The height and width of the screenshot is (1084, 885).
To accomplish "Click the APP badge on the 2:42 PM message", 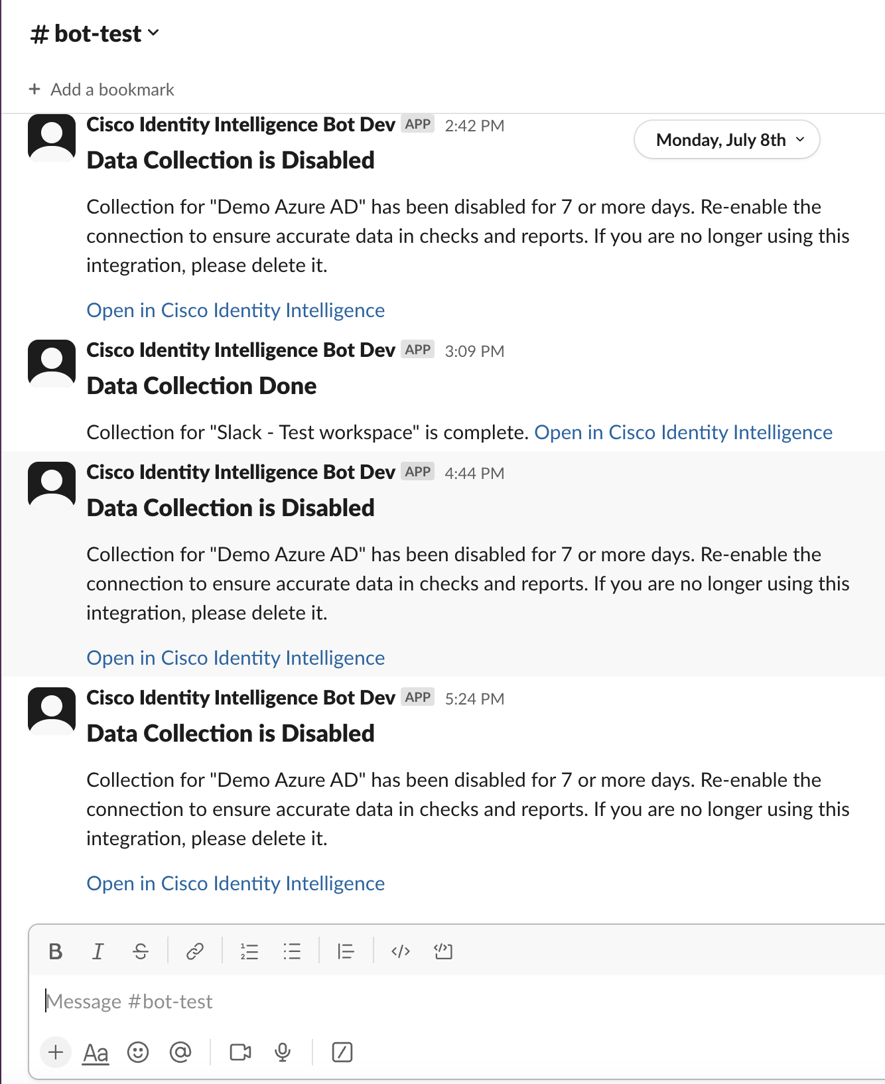I will [x=418, y=124].
